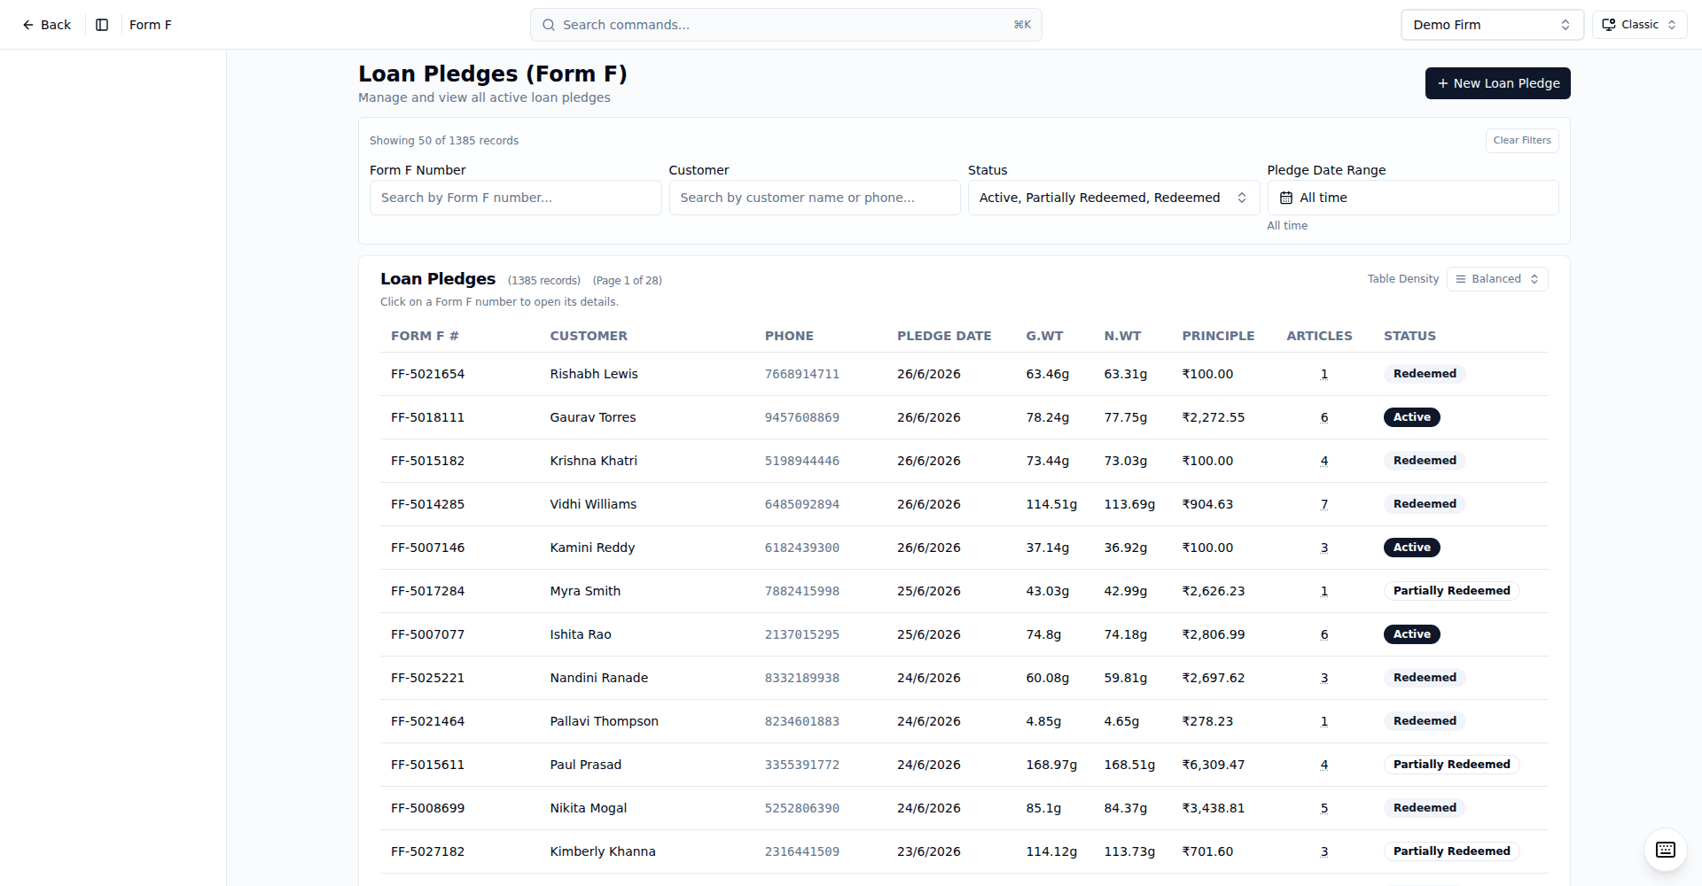Click phone number 2137015295
The image size is (1702, 886).
pyautogui.click(x=802, y=634)
